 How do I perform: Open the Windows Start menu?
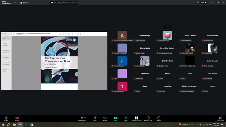(x=3, y=125)
